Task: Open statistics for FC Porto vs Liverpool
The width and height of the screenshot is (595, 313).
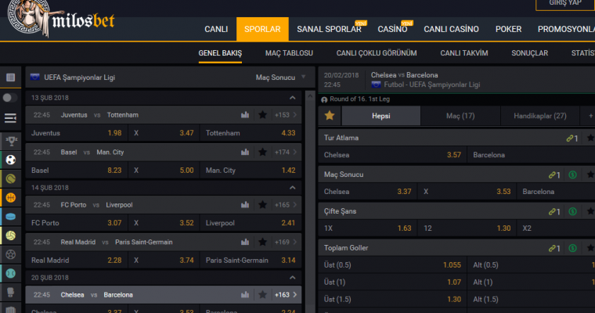Action: pyautogui.click(x=245, y=205)
